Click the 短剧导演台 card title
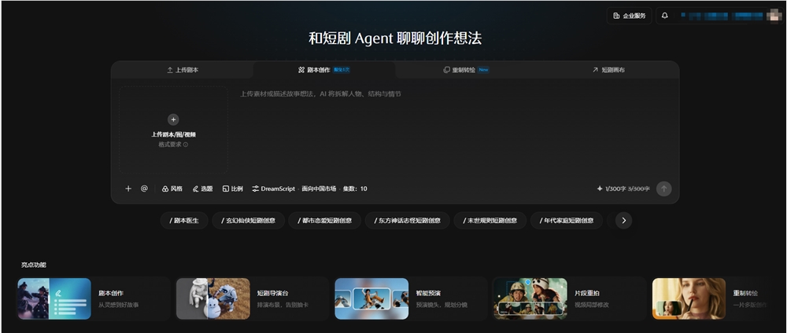Screen dimensions: 787x333 [272, 294]
